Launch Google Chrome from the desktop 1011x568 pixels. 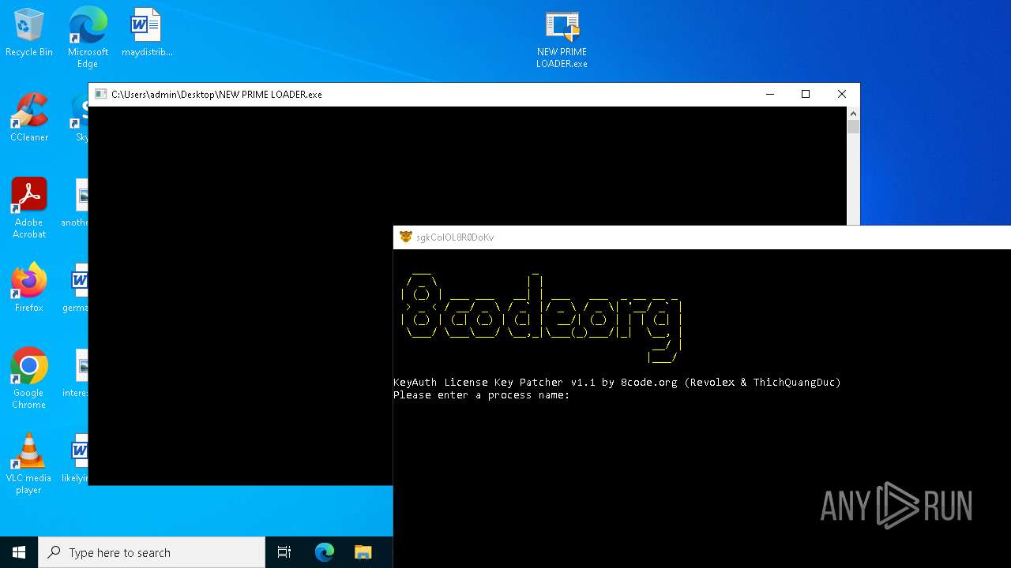coord(29,379)
